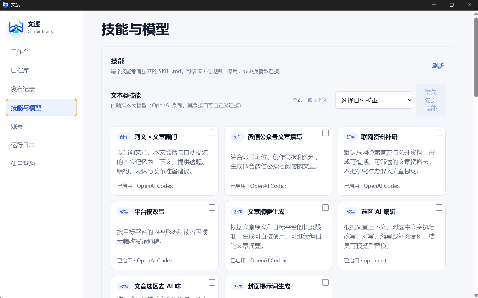Tick the 选区 AI 编辑 checkbox
This screenshot has height=298, width=478.
439,208
